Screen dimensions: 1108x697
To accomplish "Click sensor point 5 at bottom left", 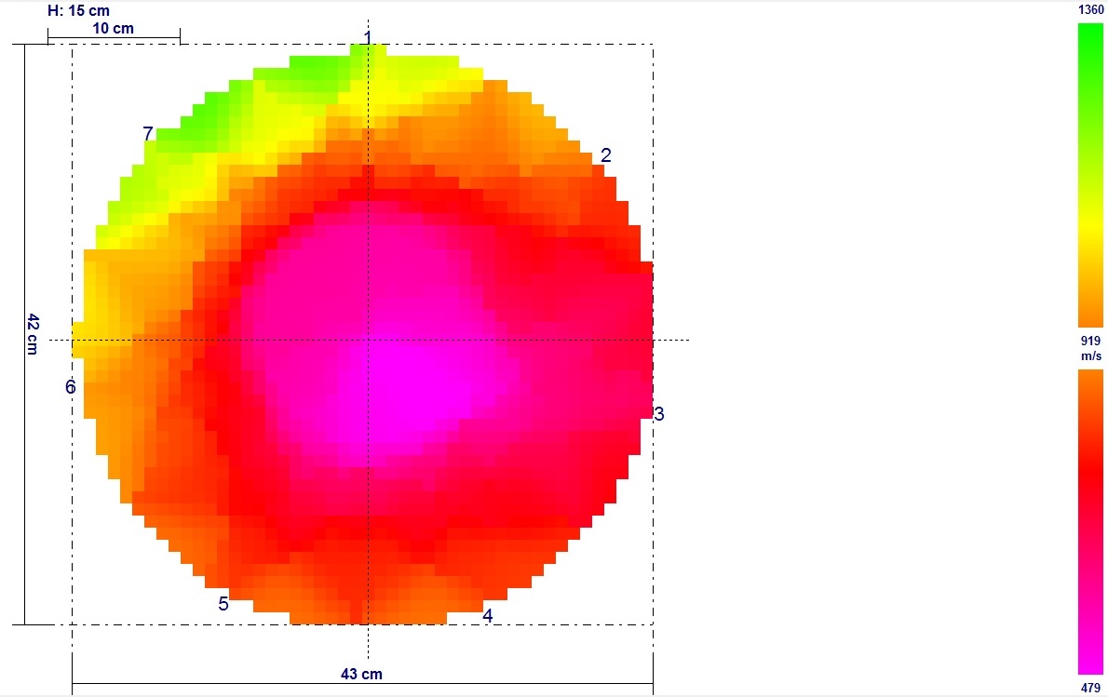I will pyautogui.click(x=223, y=604).
